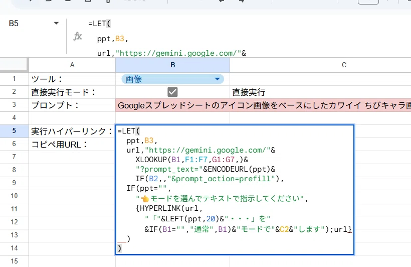Place cursor on ENCODEURL in the editor
411x267 pixels.
[228, 169]
